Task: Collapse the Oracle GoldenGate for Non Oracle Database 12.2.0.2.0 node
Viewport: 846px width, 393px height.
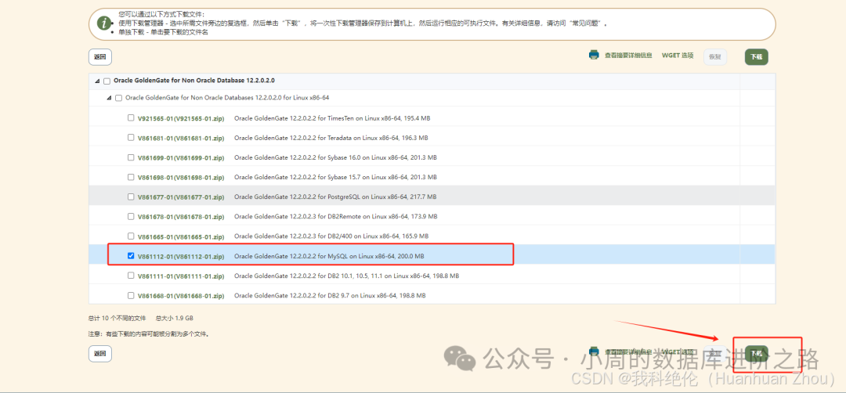Action: pyautogui.click(x=98, y=81)
